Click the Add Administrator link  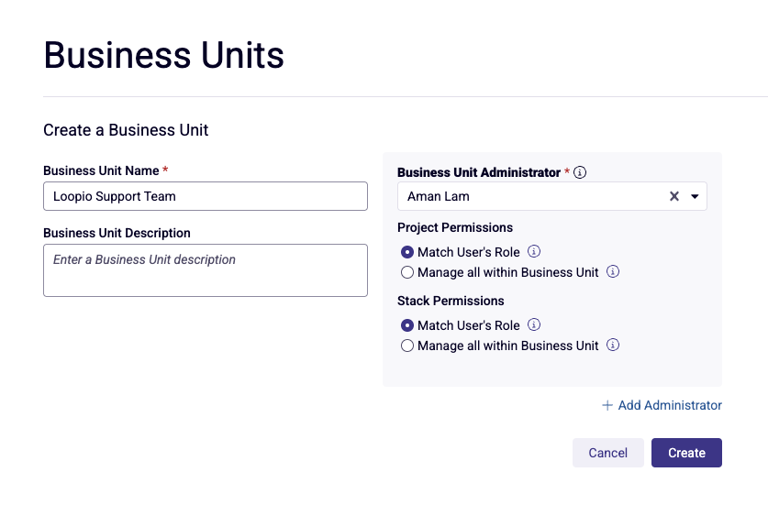coord(662,405)
